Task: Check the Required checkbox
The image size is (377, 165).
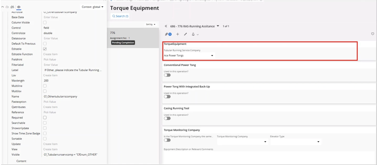Action: pos(45,118)
